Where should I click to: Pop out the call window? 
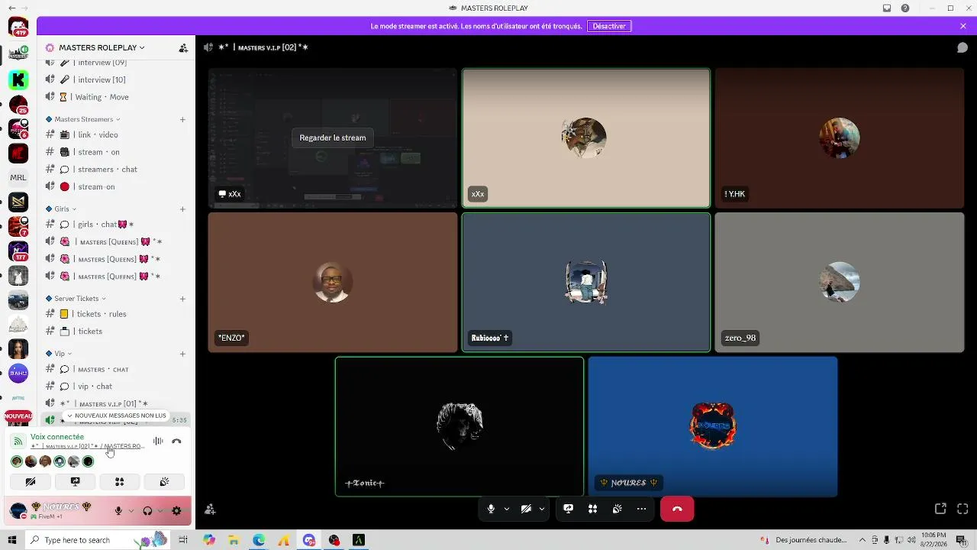pos(940,509)
